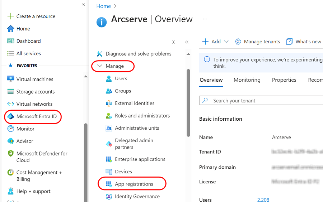The width and height of the screenshot is (323, 202).
Task: Click the Cost Management + Billing icon
Action: pyautogui.click(x=11, y=172)
